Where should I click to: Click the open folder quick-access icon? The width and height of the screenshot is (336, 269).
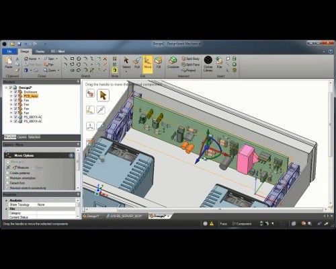click(12, 44)
